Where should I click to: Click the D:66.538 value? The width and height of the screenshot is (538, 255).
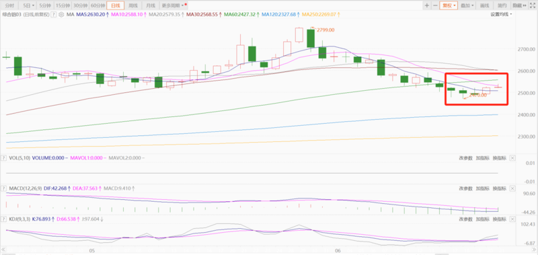tap(65, 219)
